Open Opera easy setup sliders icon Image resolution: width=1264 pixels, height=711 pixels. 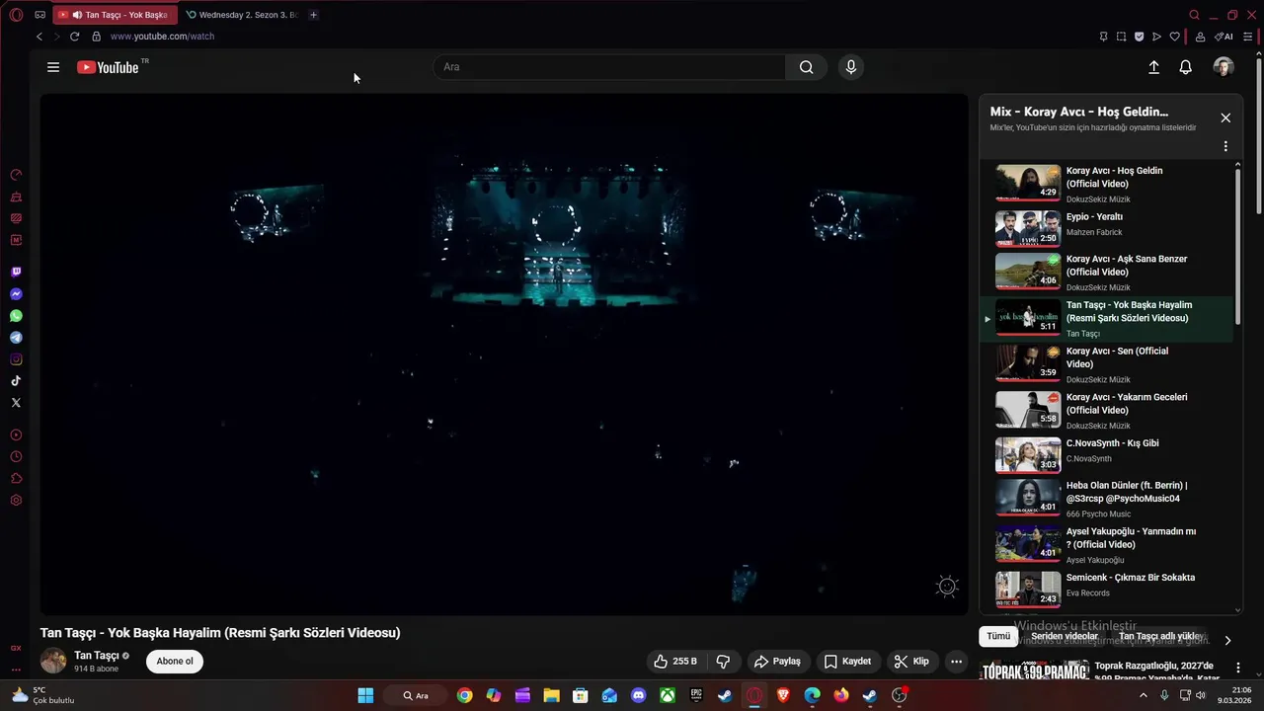coord(1248,37)
